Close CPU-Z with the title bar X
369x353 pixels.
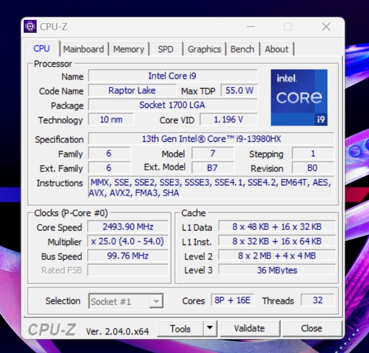tap(326, 26)
